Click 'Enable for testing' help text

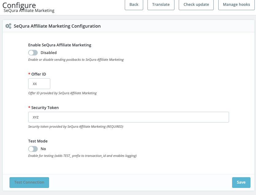[82, 156]
